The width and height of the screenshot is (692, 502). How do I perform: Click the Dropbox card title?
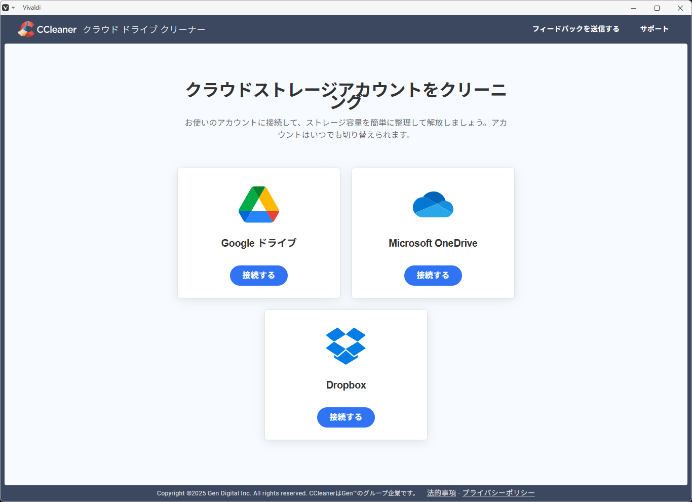[x=346, y=385]
